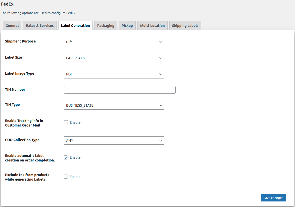Open the Packaging tab

click(106, 26)
